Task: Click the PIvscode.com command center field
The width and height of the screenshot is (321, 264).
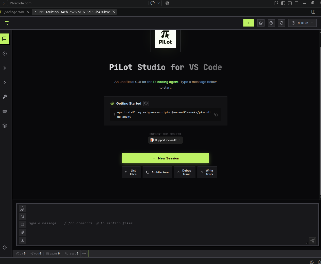Action: (x=77, y=3)
